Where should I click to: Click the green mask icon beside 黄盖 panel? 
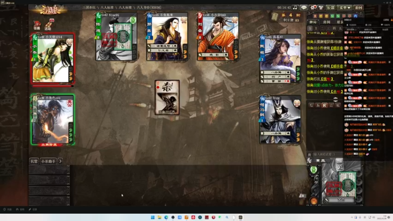coord(313,170)
